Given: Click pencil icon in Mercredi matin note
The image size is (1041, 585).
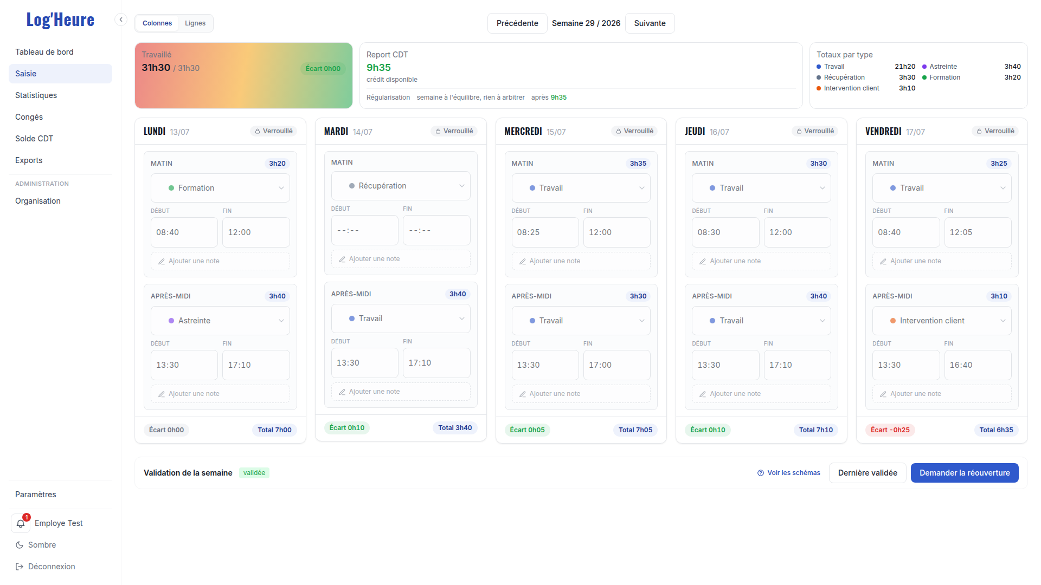Looking at the screenshot, I should [523, 261].
